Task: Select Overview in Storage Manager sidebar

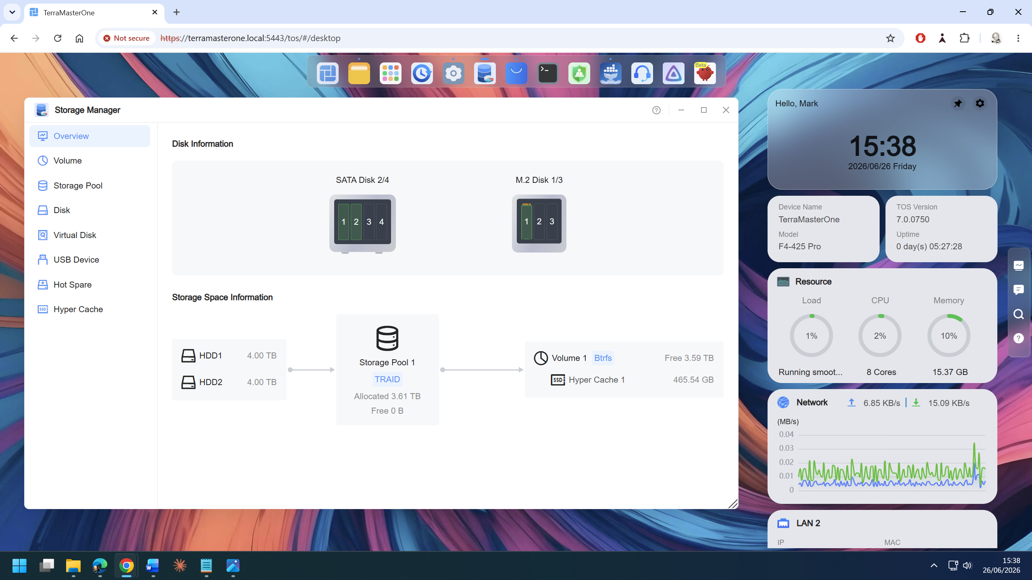Action: click(89, 136)
